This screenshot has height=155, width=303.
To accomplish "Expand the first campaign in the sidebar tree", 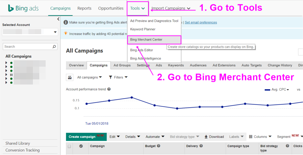I will (6, 63).
